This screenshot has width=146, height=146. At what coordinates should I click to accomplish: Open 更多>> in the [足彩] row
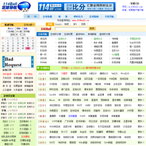[141, 105]
